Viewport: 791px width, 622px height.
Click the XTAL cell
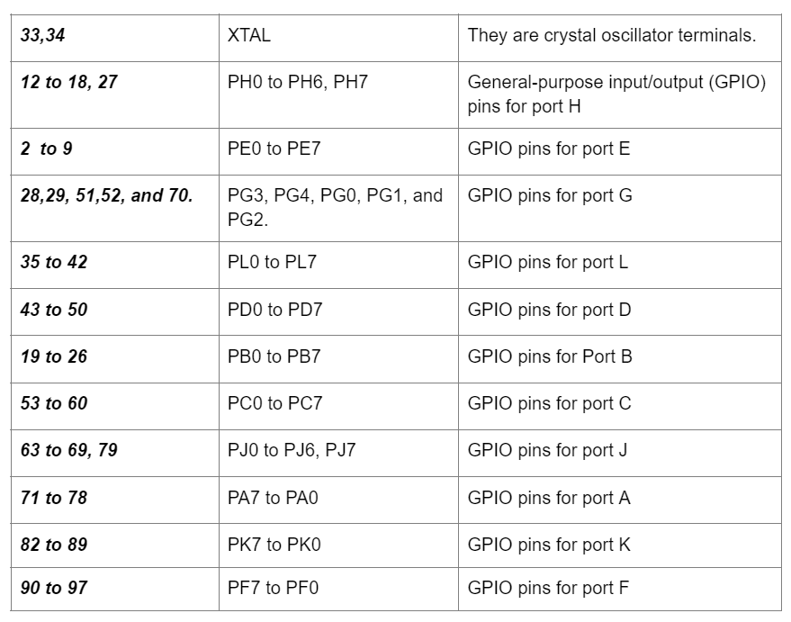point(338,38)
